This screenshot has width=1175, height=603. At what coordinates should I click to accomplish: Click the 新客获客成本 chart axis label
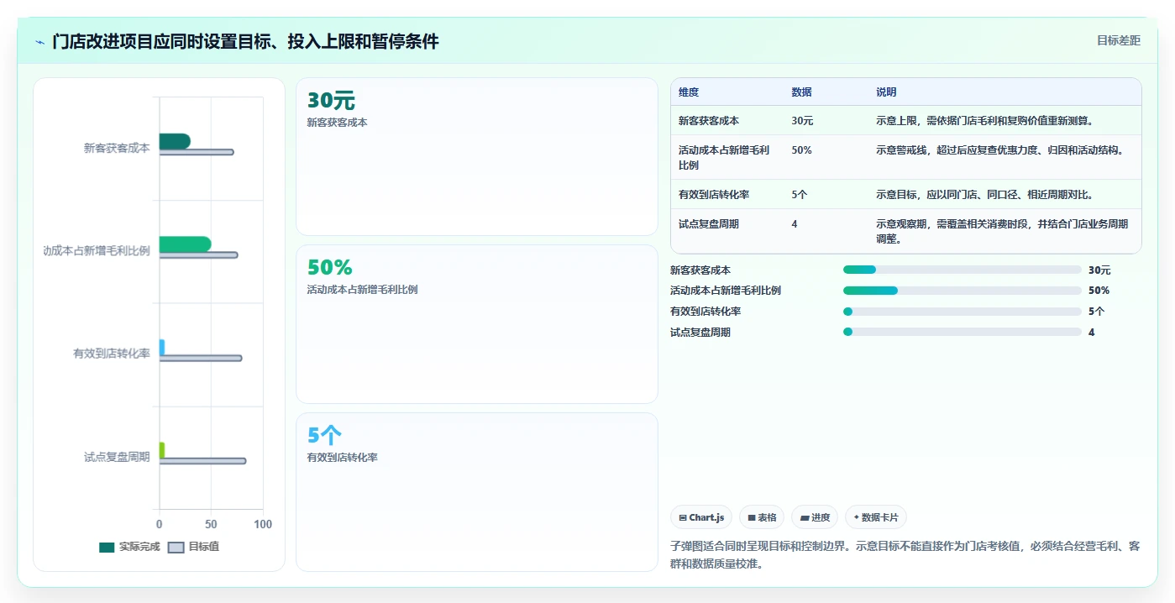[x=117, y=148]
